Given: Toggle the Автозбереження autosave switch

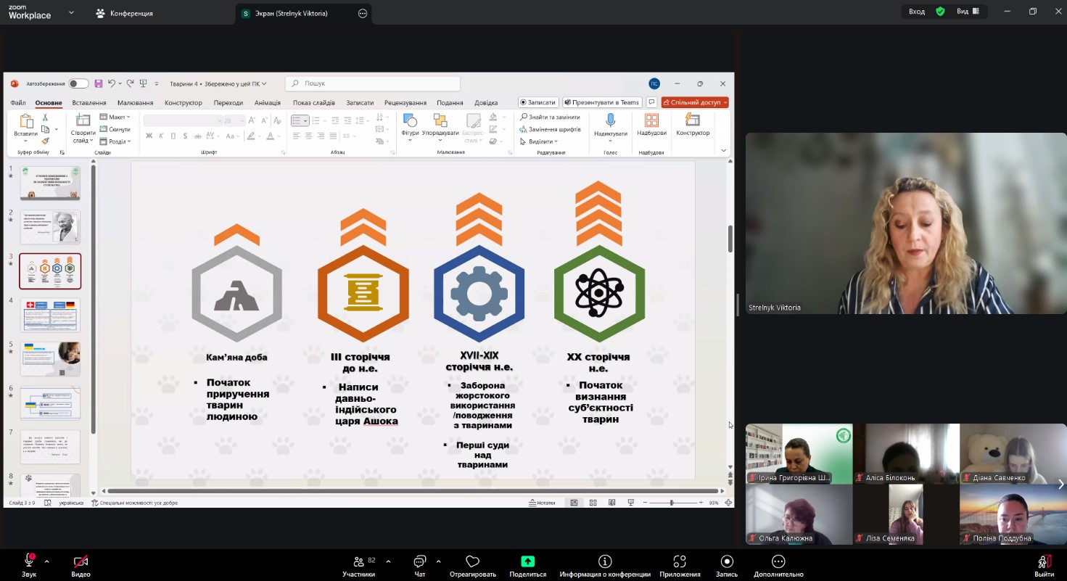Looking at the screenshot, I should pyautogui.click(x=78, y=83).
